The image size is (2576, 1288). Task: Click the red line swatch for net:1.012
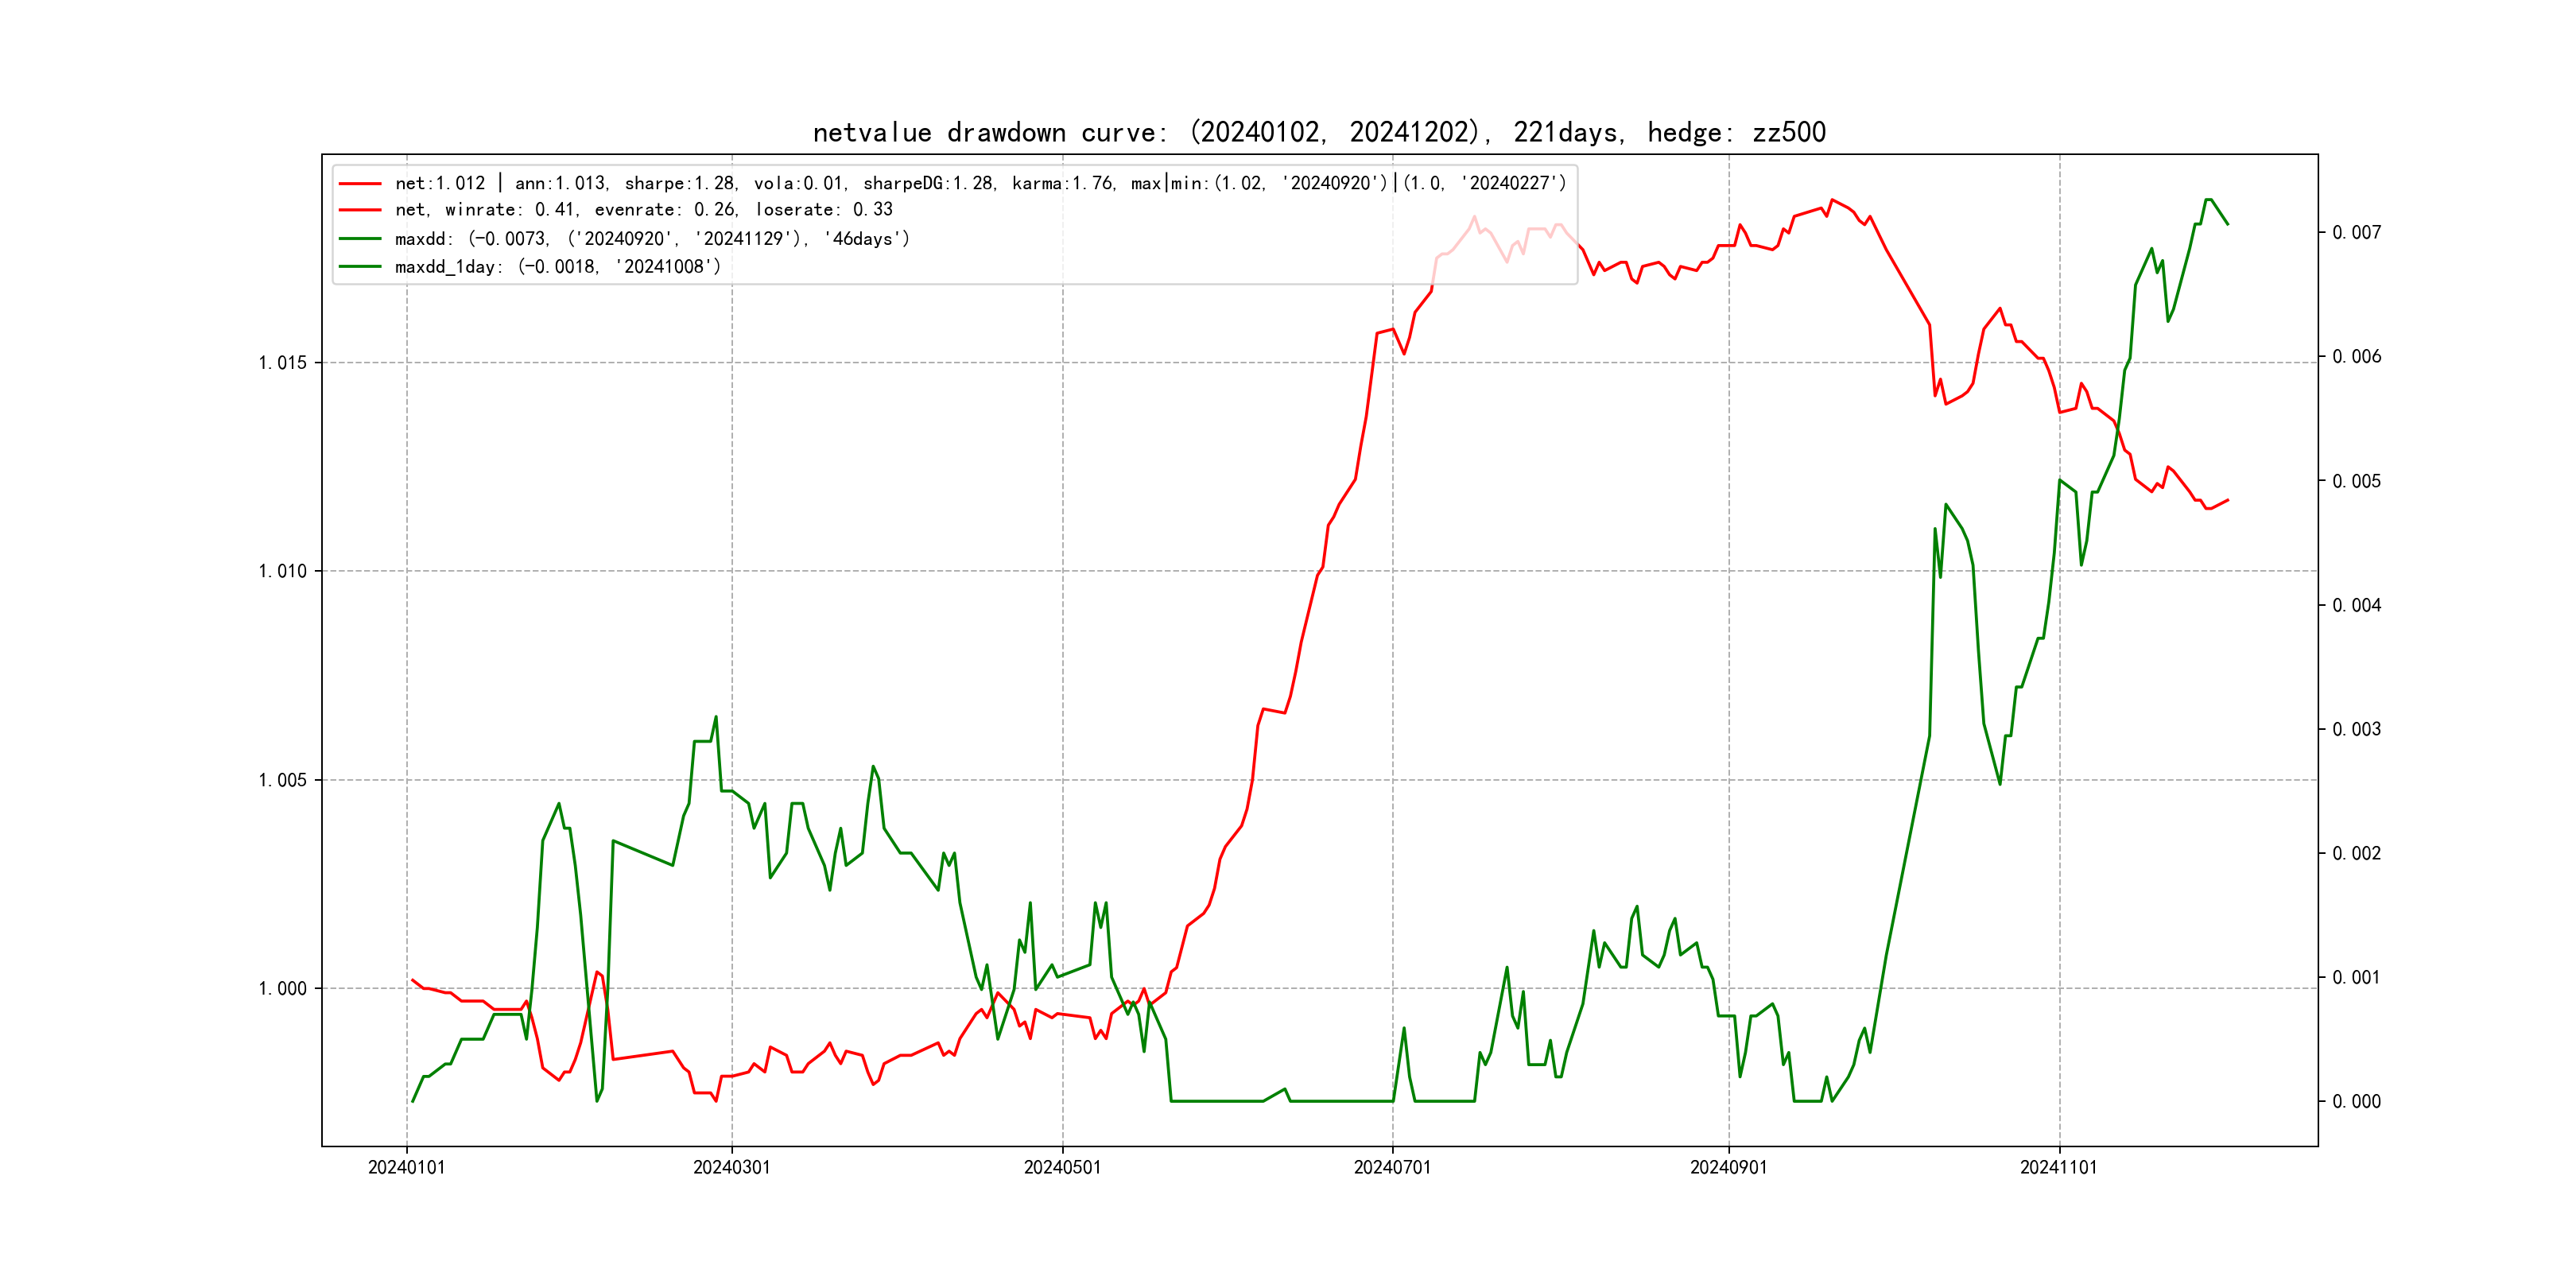[360, 184]
